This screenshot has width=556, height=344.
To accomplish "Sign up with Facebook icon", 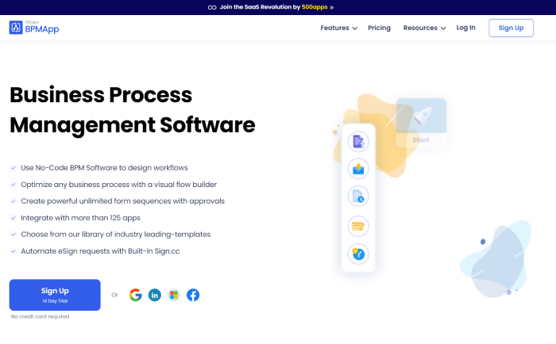I will [193, 295].
